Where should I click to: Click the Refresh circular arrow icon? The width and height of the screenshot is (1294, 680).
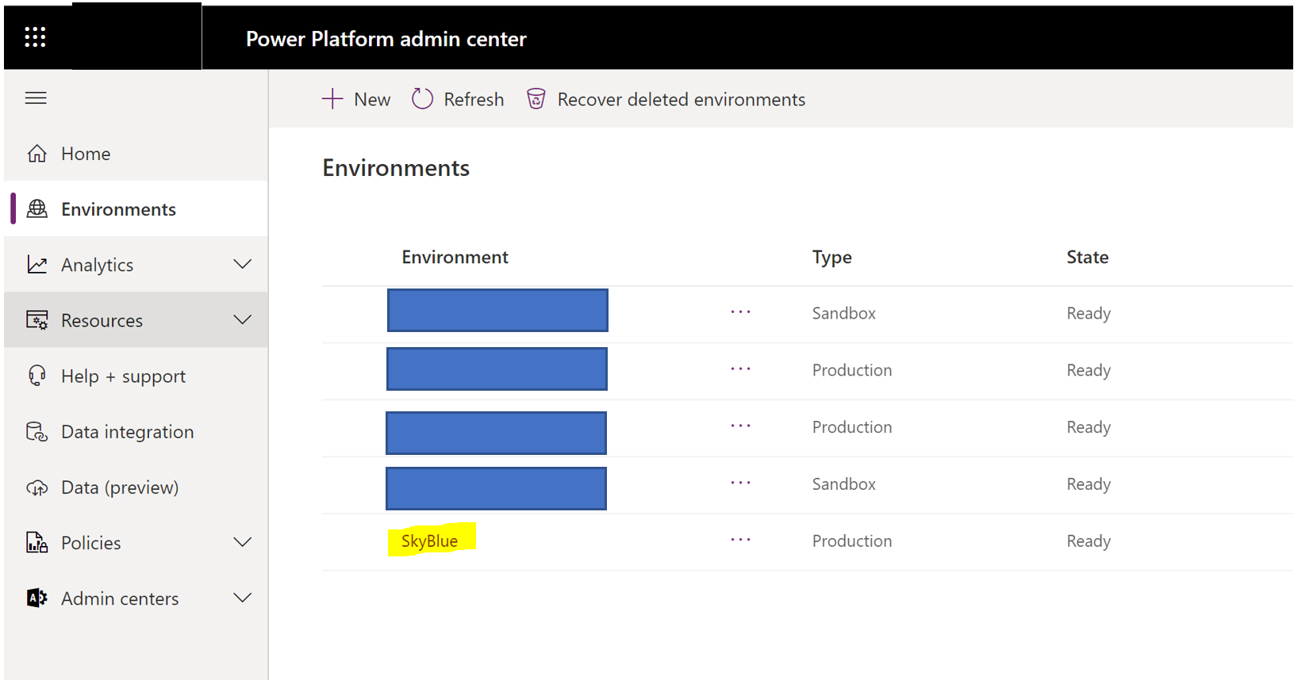[422, 99]
